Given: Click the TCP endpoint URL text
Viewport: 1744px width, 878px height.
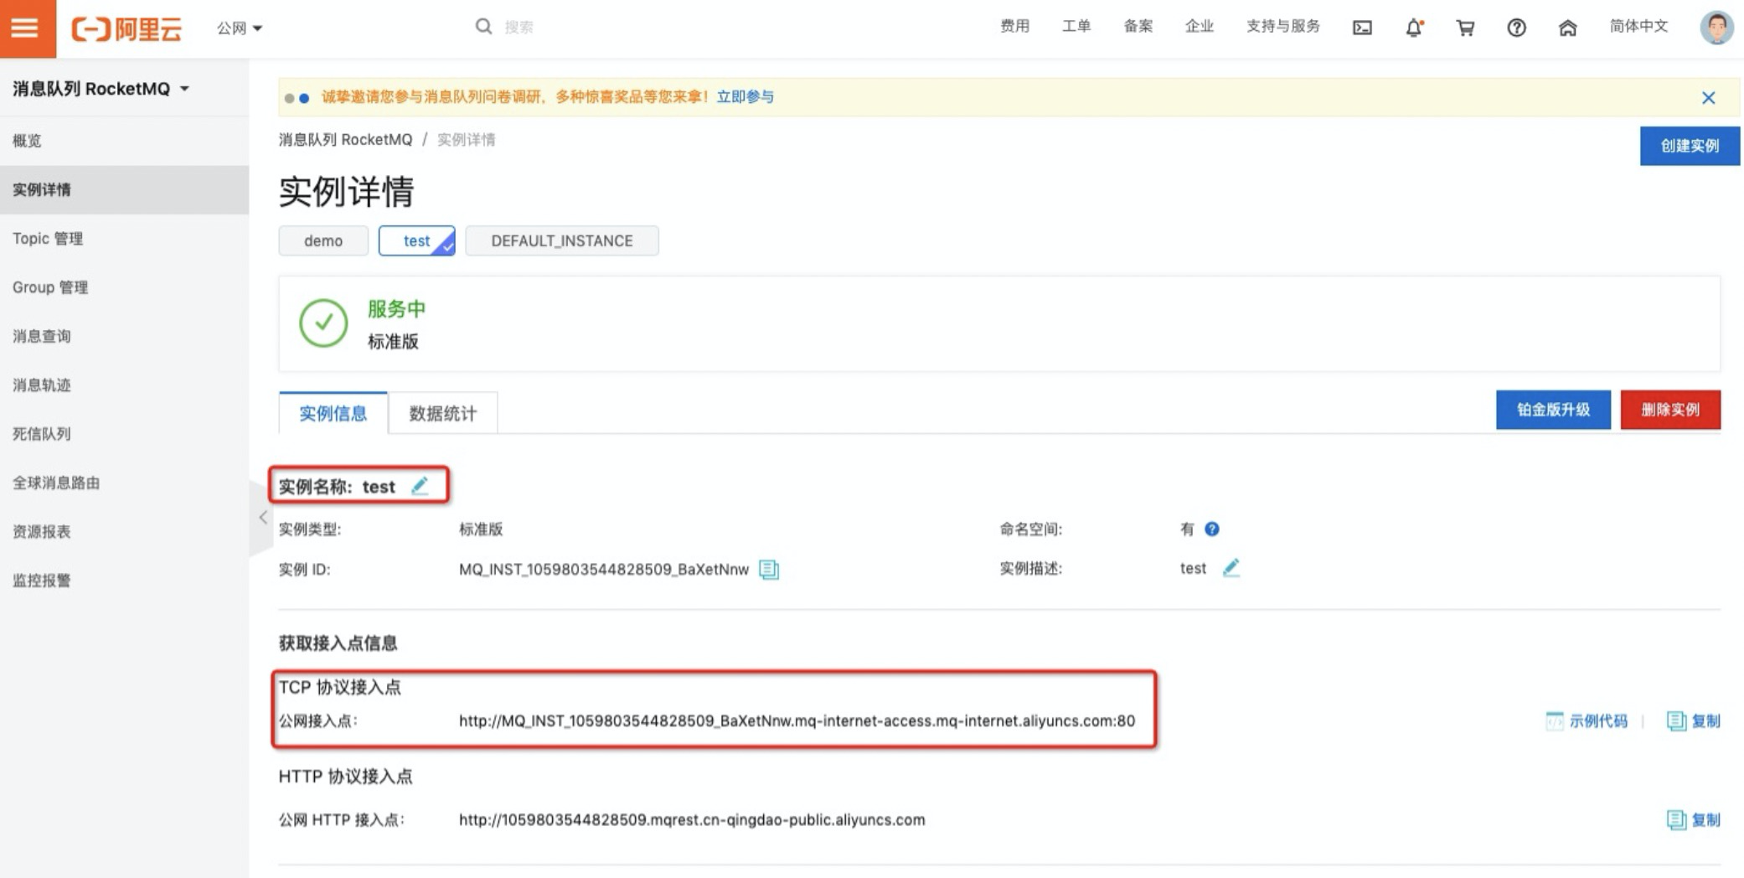Looking at the screenshot, I should pos(797,720).
